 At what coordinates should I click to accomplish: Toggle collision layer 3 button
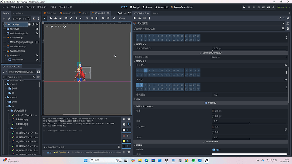[x=146, y=71]
